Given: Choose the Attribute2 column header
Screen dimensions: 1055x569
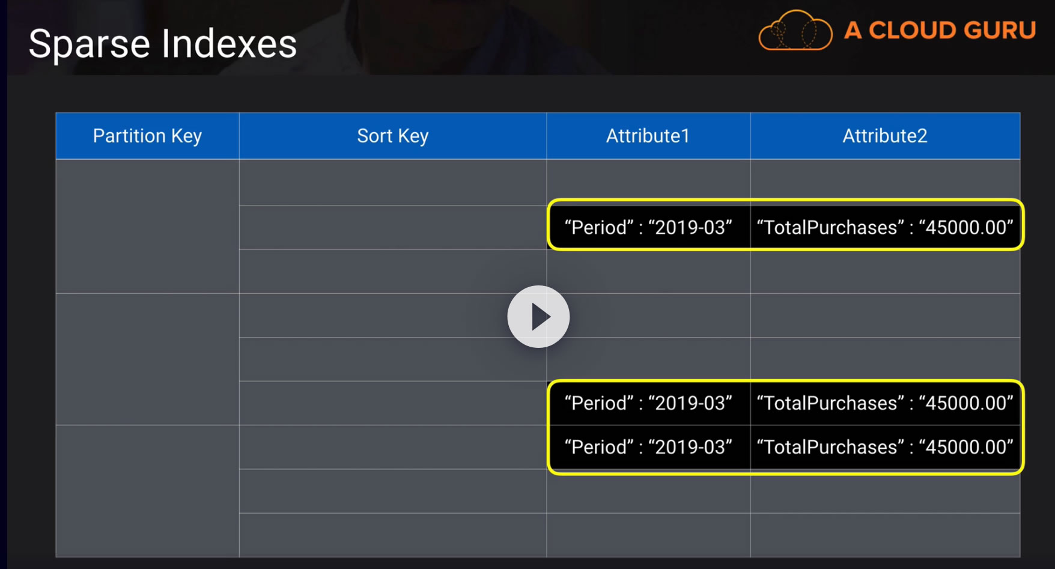Looking at the screenshot, I should [884, 136].
